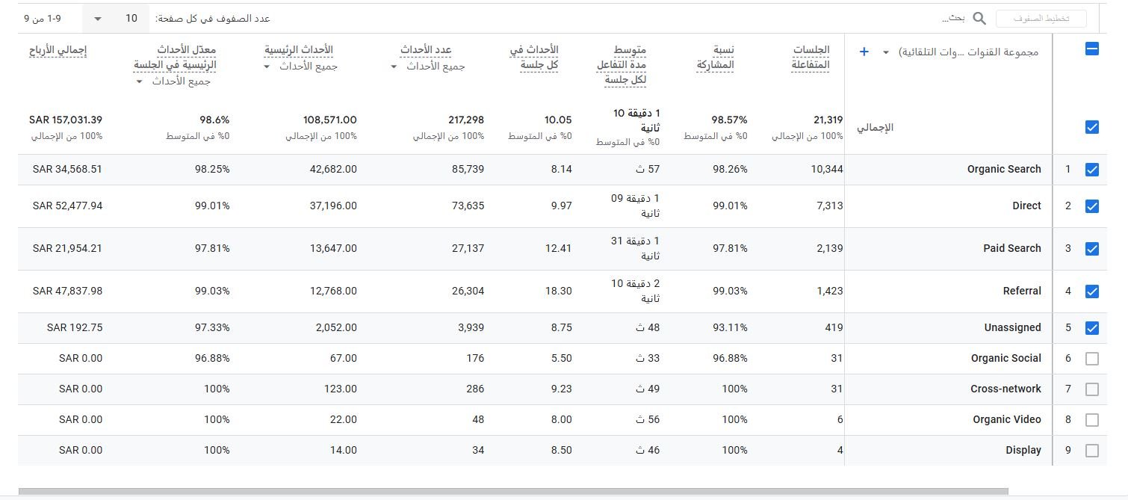Image resolution: width=1128 pixels, height=500 pixels.
Task: Expand the event count filter dropdown
Action: coord(394,67)
